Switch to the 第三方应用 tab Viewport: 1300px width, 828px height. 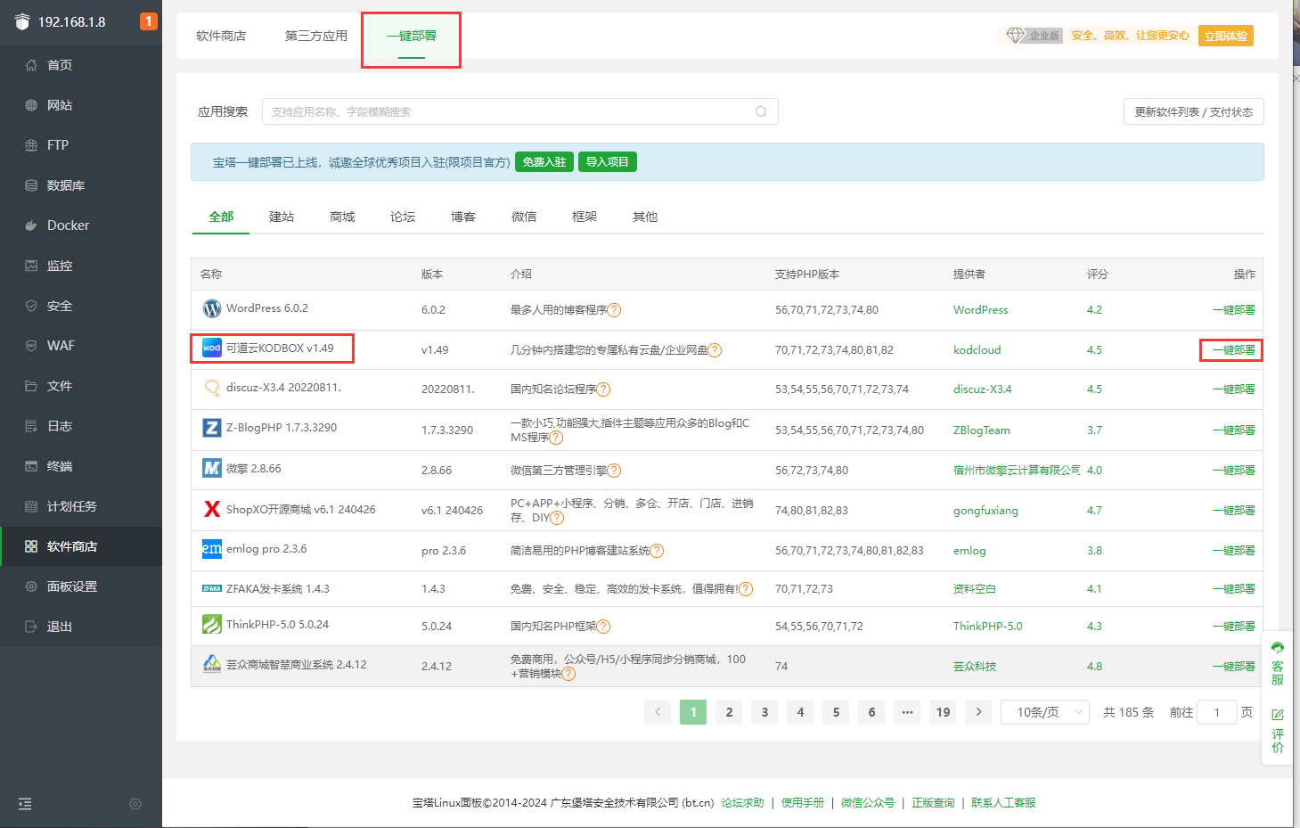coord(316,36)
